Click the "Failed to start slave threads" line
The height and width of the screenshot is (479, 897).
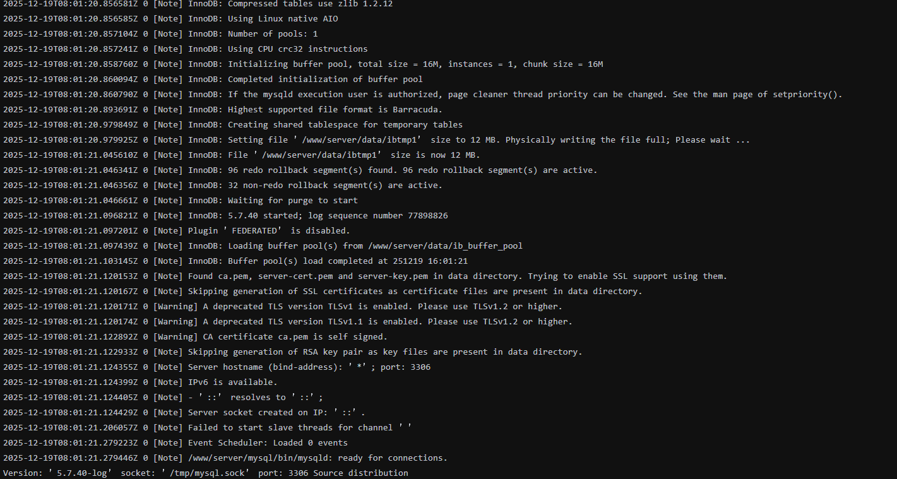click(x=299, y=428)
